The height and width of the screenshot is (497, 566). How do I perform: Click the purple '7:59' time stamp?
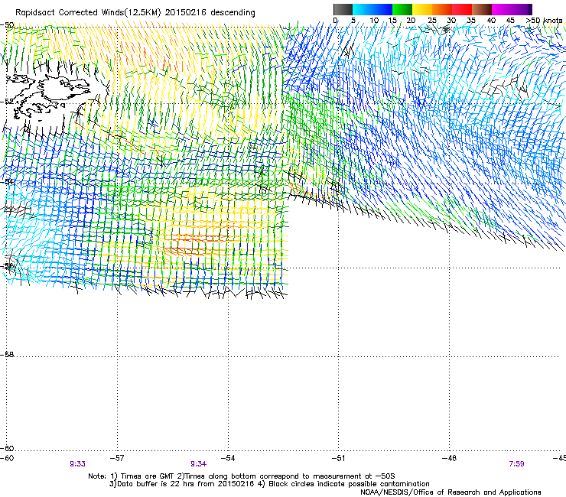pos(516,464)
